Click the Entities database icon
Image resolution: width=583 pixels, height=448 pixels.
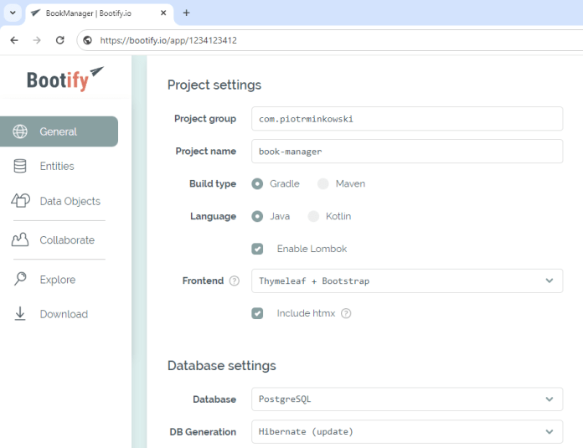(x=20, y=166)
